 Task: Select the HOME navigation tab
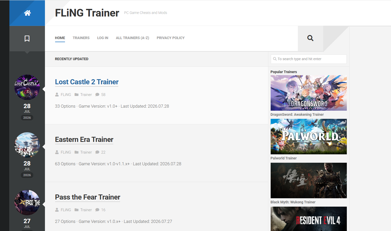60,38
